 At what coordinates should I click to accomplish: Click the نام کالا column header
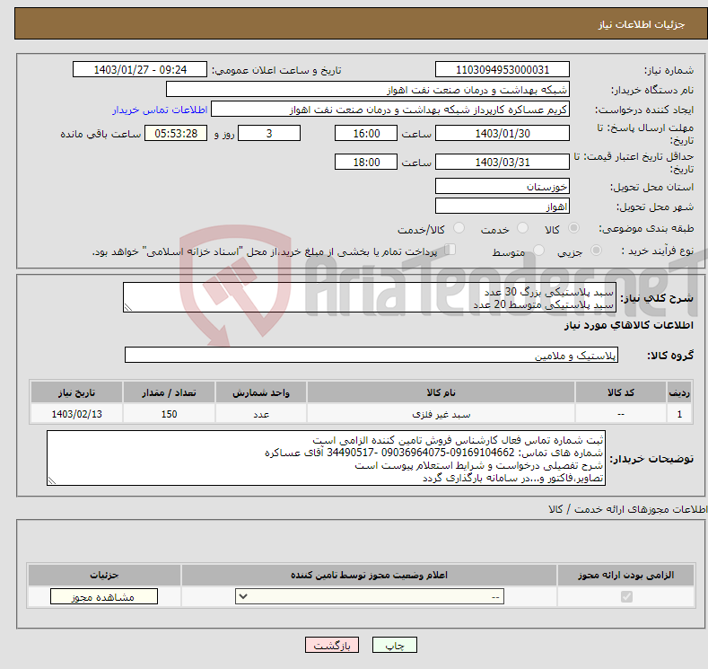pos(441,392)
